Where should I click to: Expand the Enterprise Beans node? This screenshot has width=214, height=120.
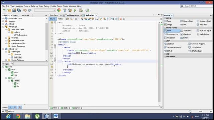[6, 41]
